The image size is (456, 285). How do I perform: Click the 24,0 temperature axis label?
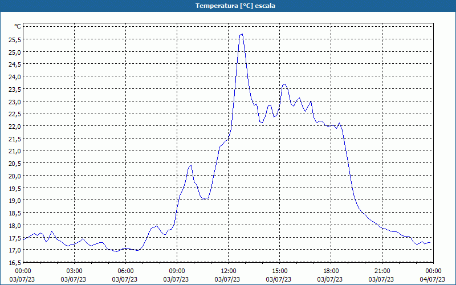coord(15,77)
